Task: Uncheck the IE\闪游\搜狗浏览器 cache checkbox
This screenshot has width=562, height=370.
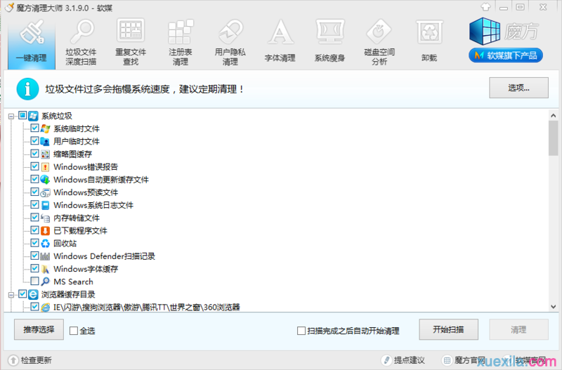Action: pyautogui.click(x=34, y=307)
